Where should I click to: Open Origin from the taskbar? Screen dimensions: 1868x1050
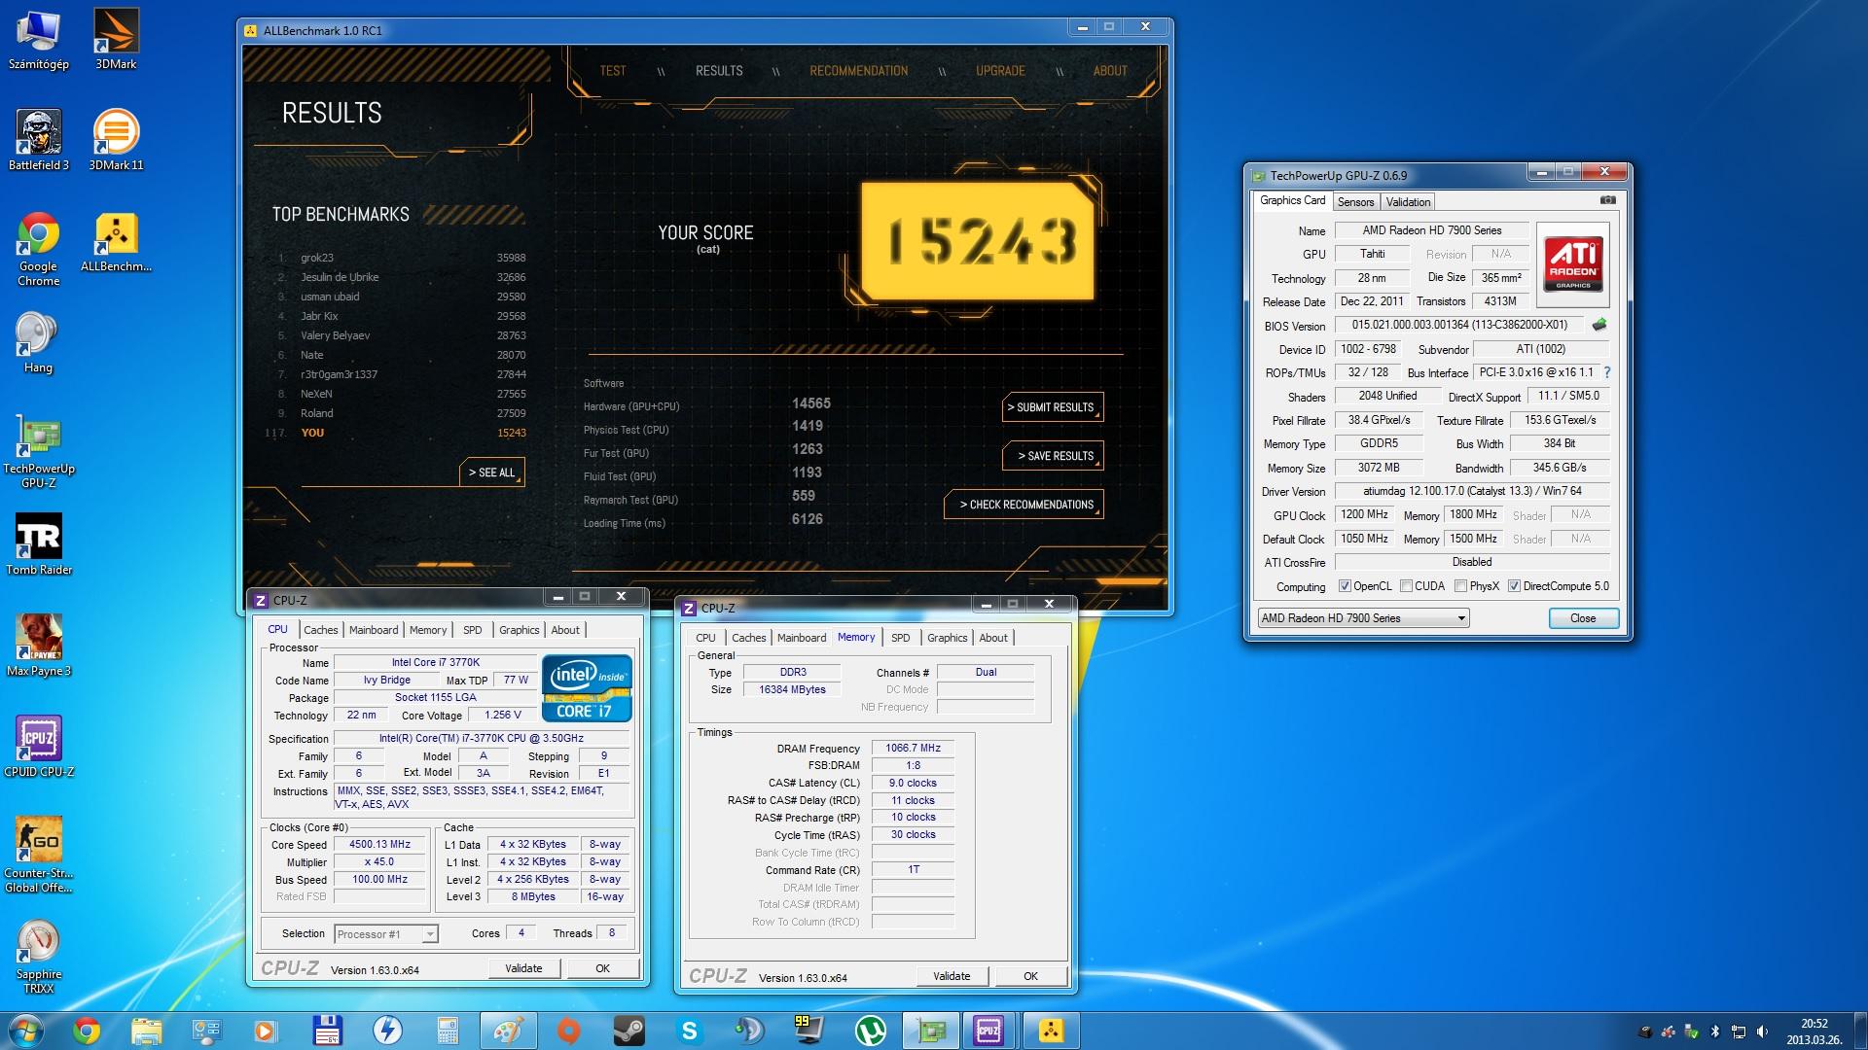(568, 1031)
